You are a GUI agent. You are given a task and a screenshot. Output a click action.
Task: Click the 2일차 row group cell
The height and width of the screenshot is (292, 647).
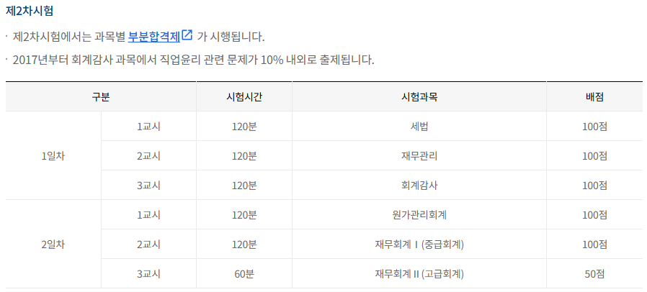click(x=53, y=244)
